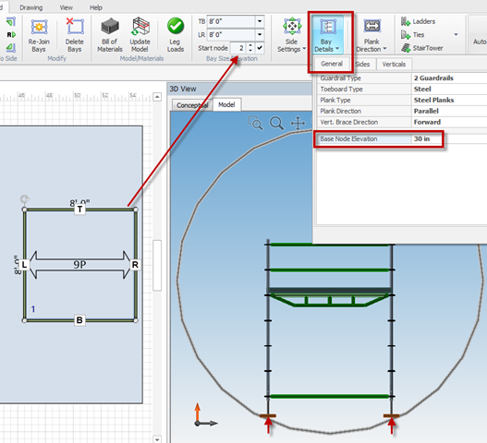
Task: Click the drawing scrollbar up arrow
Action: point(157,97)
